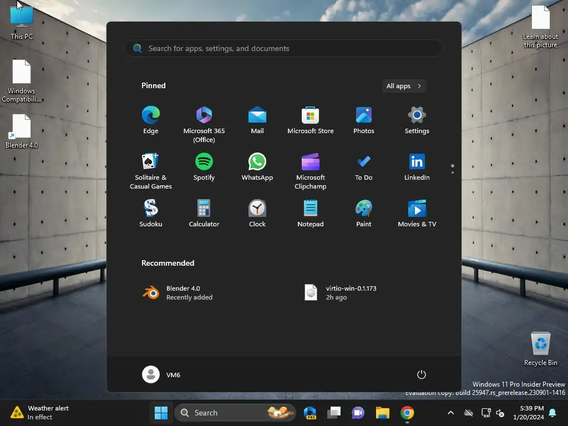Open Task View on the taskbar
568x426 pixels.
click(334, 413)
